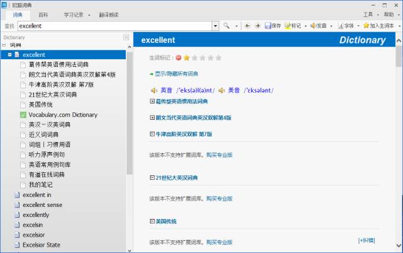Switch to the 词典 tab
The height and width of the screenshot is (253, 403).
[x=18, y=15]
